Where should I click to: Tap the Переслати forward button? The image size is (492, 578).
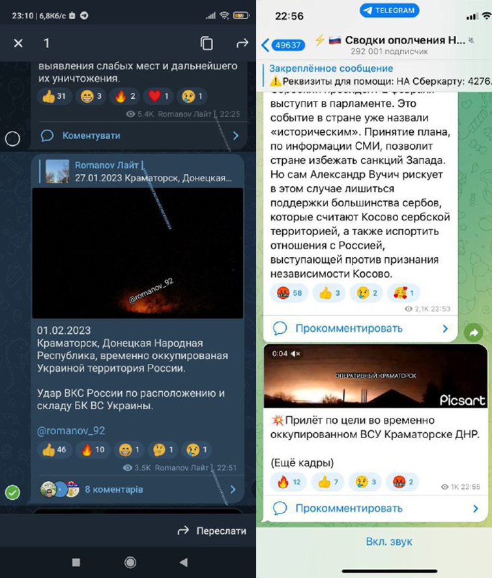click(212, 531)
